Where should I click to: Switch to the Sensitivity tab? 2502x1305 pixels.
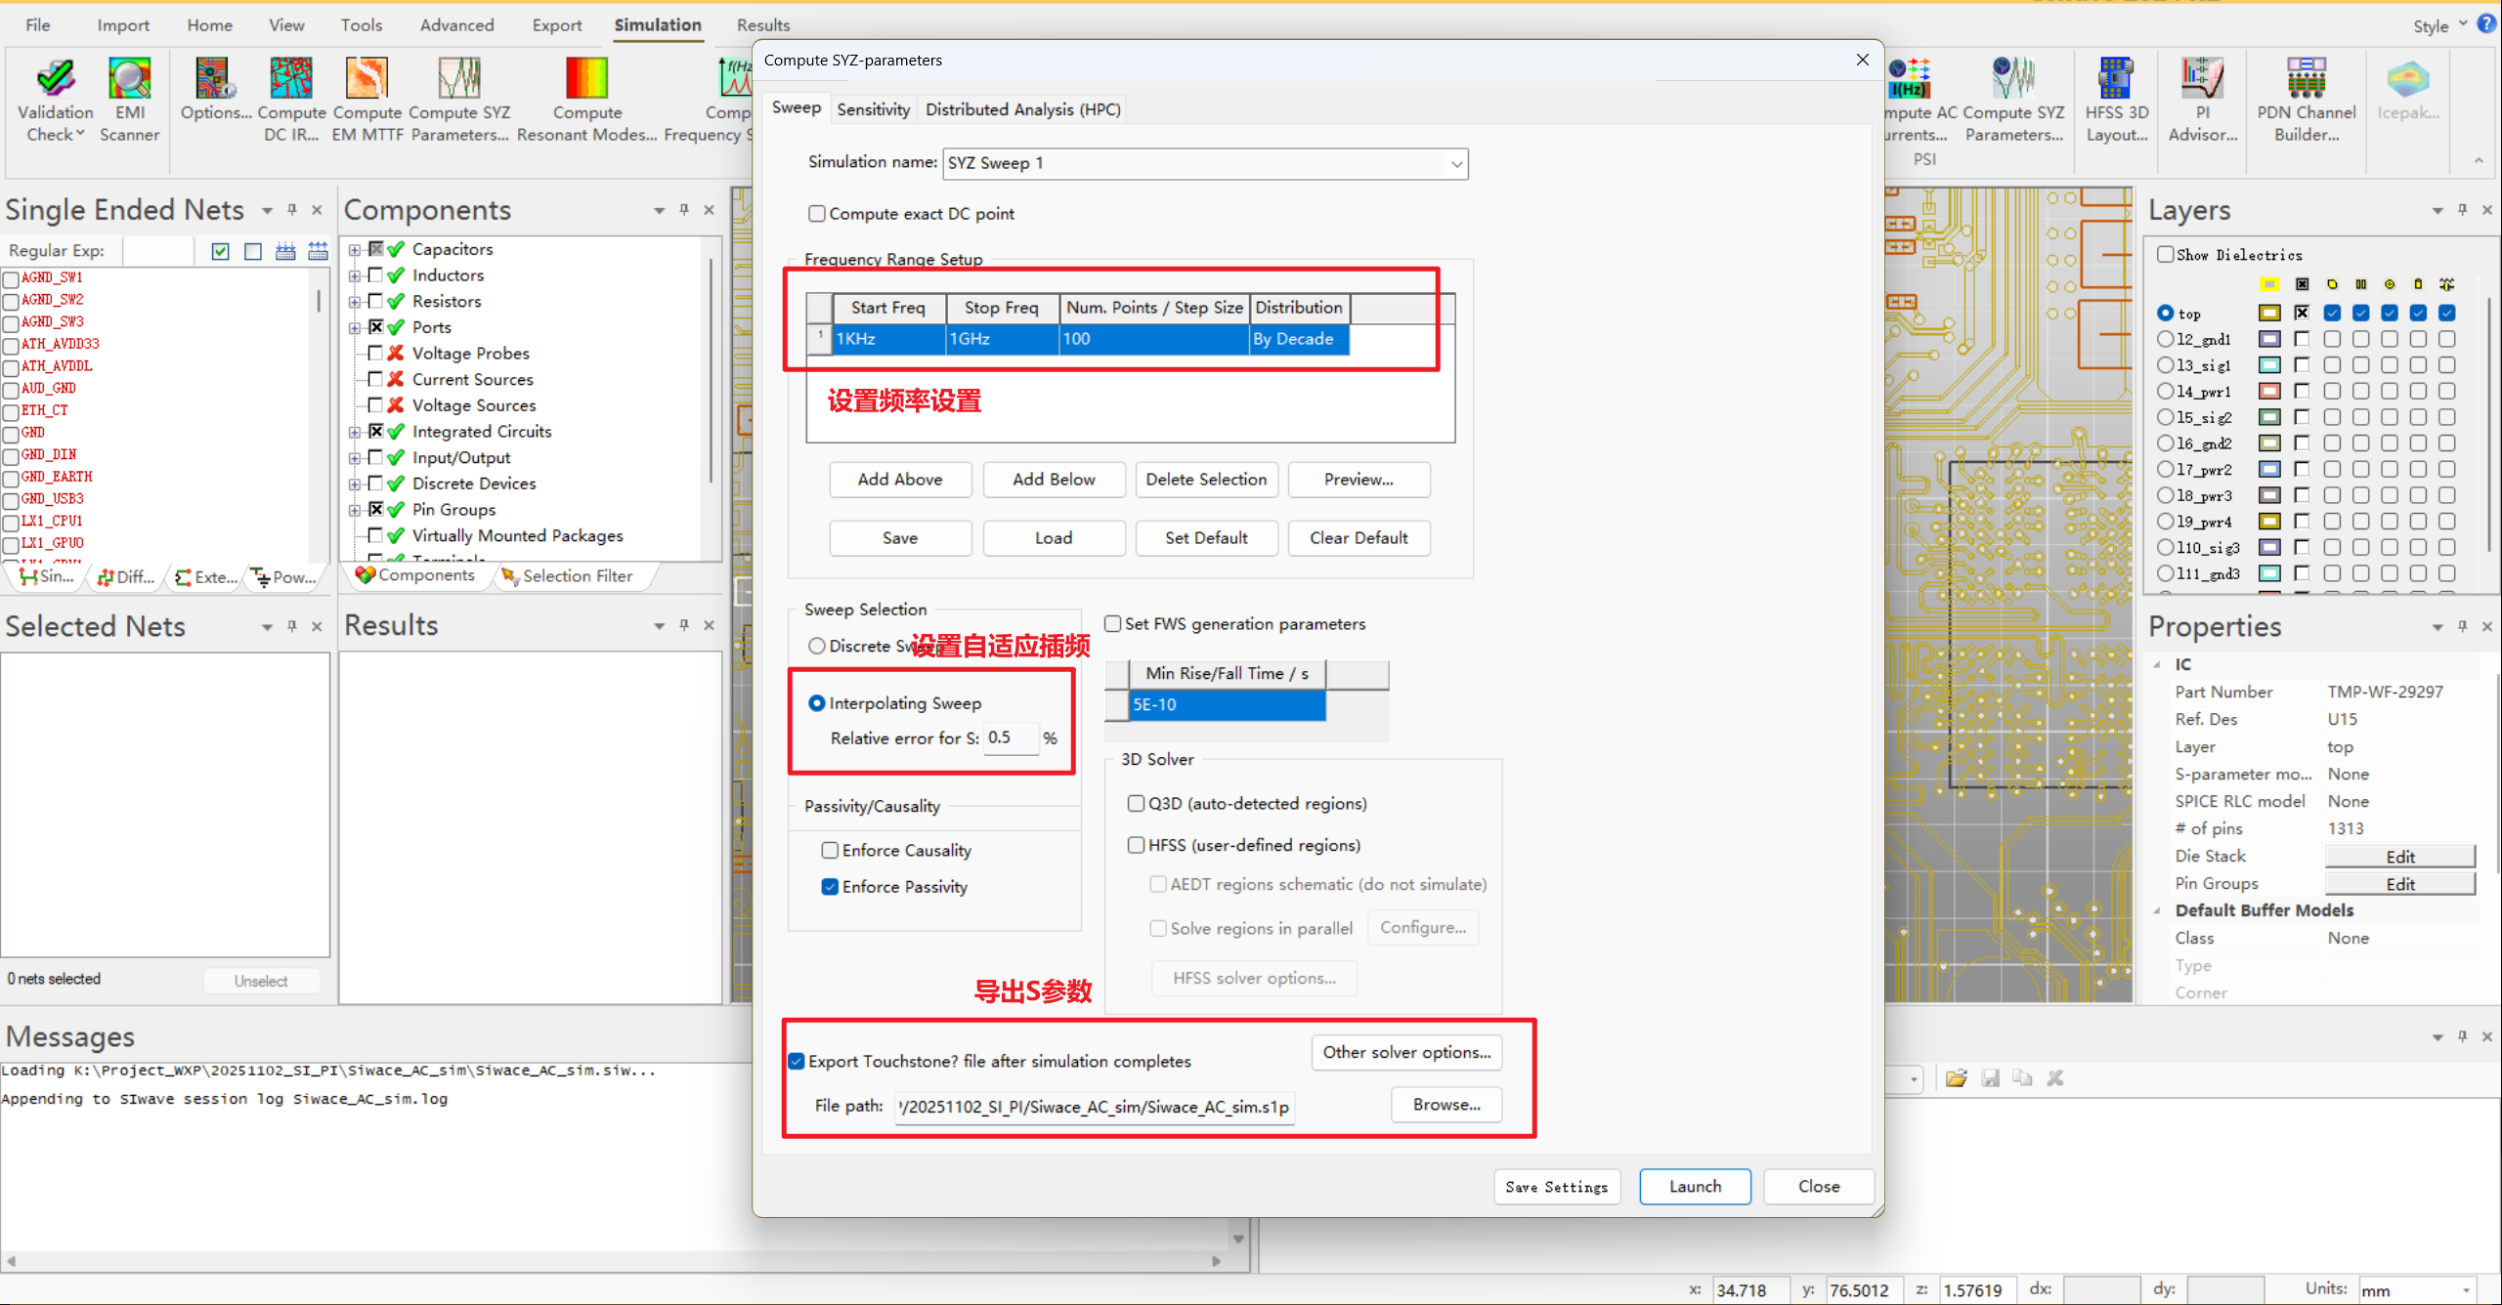tap(873, 109)
